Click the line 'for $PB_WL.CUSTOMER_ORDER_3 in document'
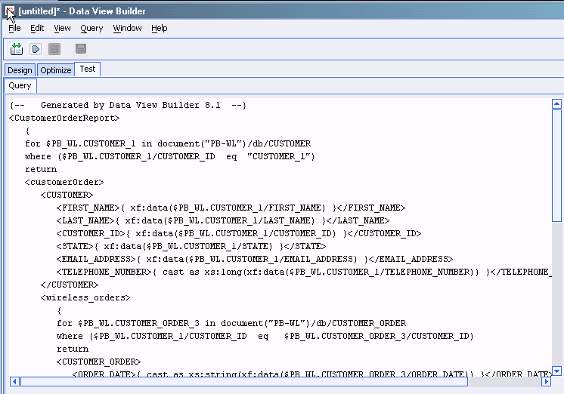This screenshot has height=394, width=564. pyautogui.click(x=231, y=323)
